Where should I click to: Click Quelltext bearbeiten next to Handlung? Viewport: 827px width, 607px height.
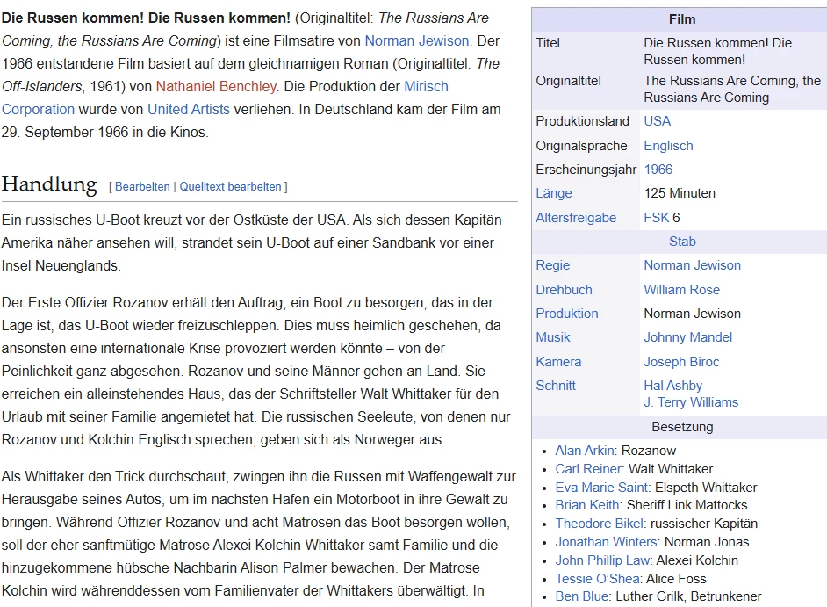coord(231,187)
